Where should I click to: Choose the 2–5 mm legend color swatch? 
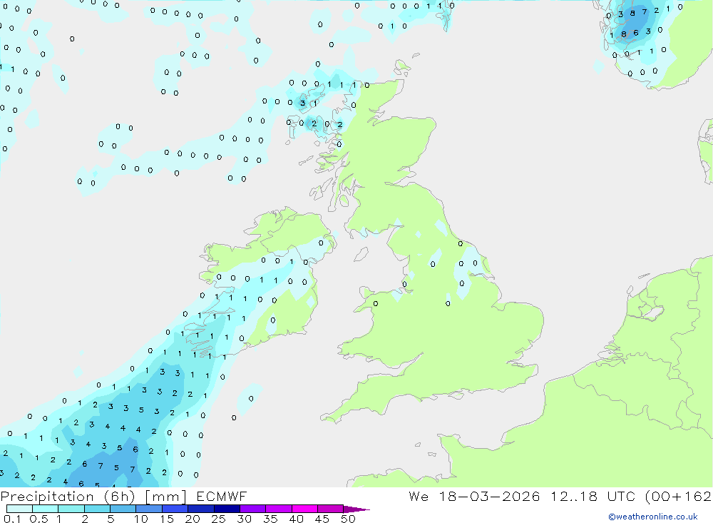point(97,509)
